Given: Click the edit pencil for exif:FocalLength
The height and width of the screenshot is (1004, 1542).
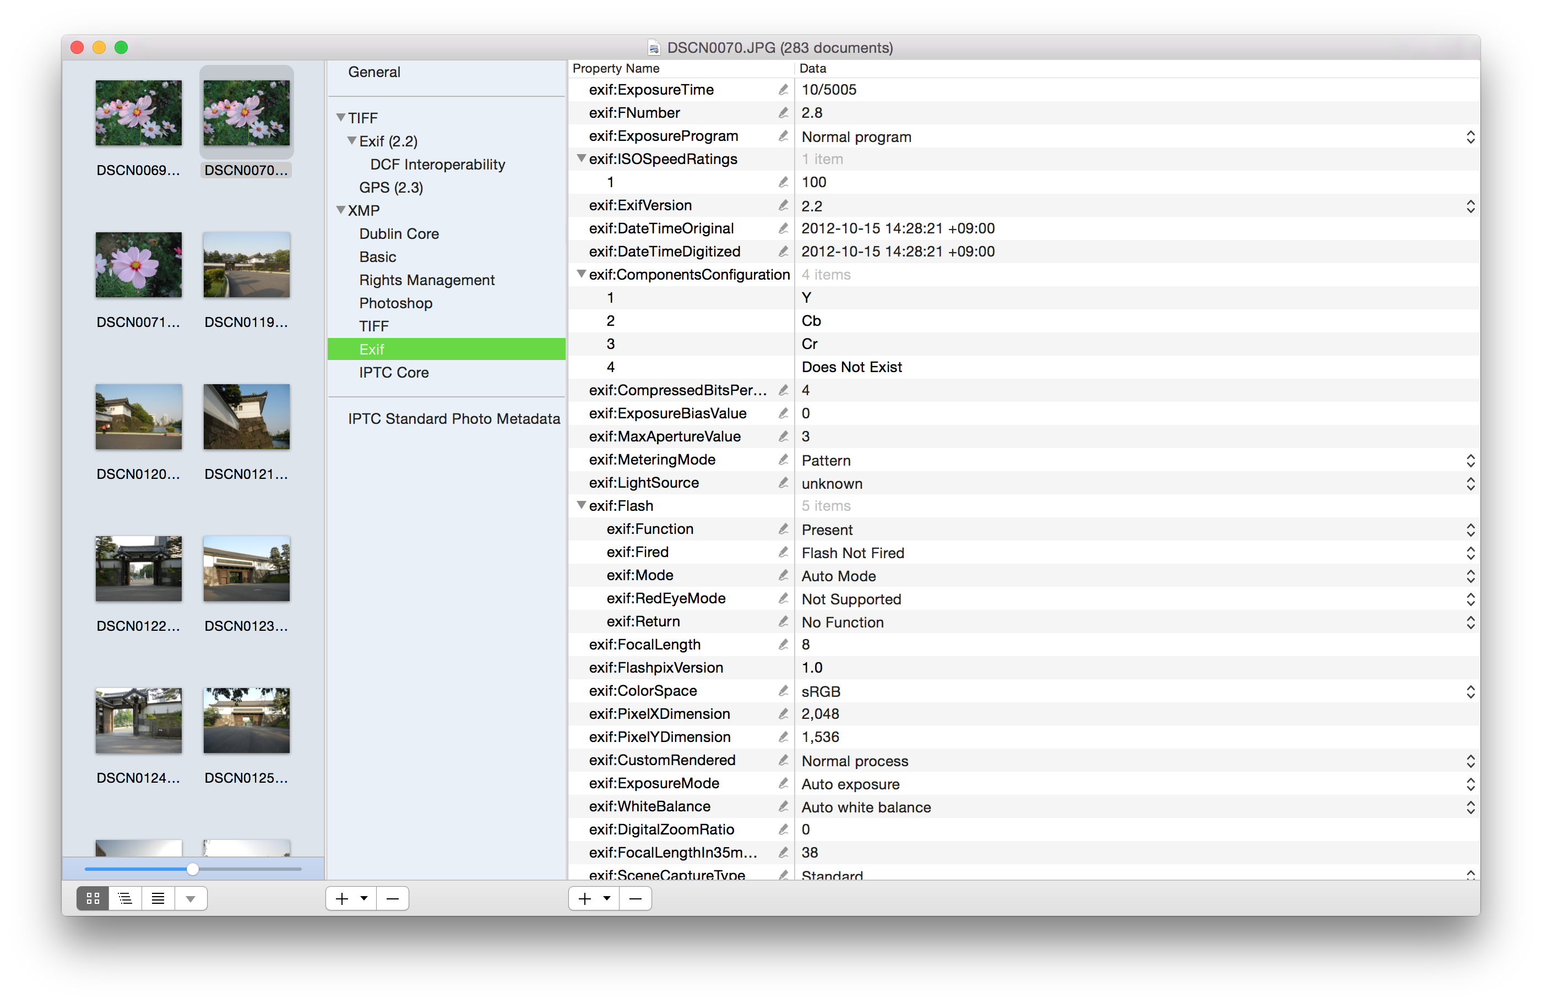Looking at the screenshot, I should [783, 645].
